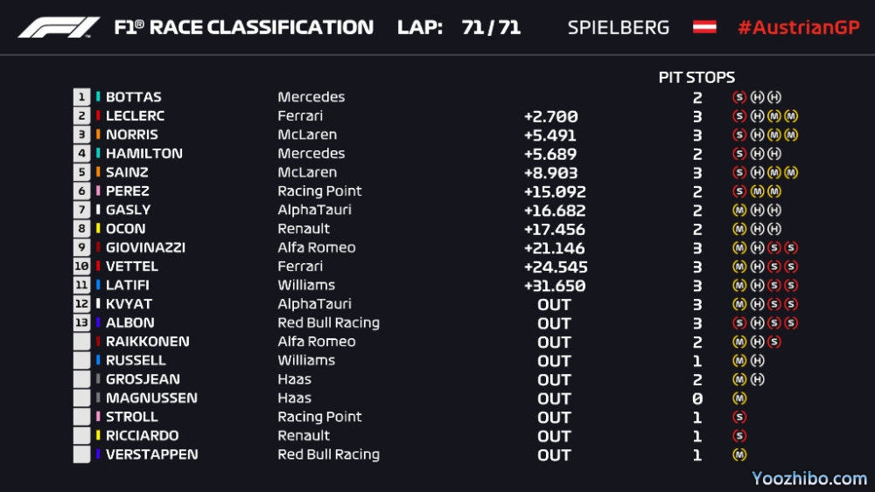Viewport: 875px width, 492px height.
Task: Select the position 1 box
Action: coord(82,97)
